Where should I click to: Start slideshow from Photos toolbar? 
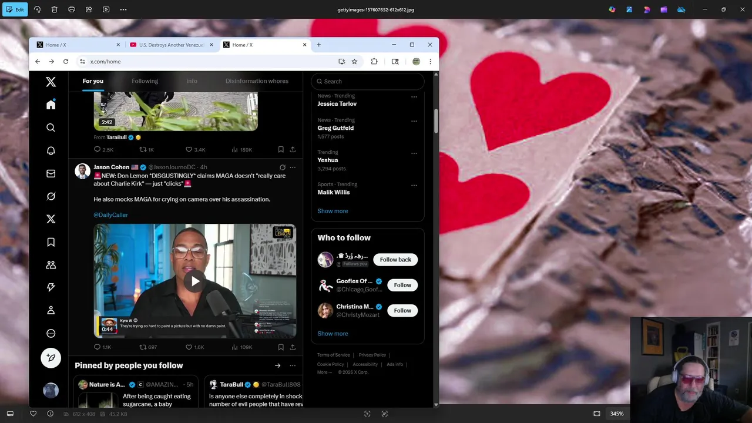(x=106, y=9)
